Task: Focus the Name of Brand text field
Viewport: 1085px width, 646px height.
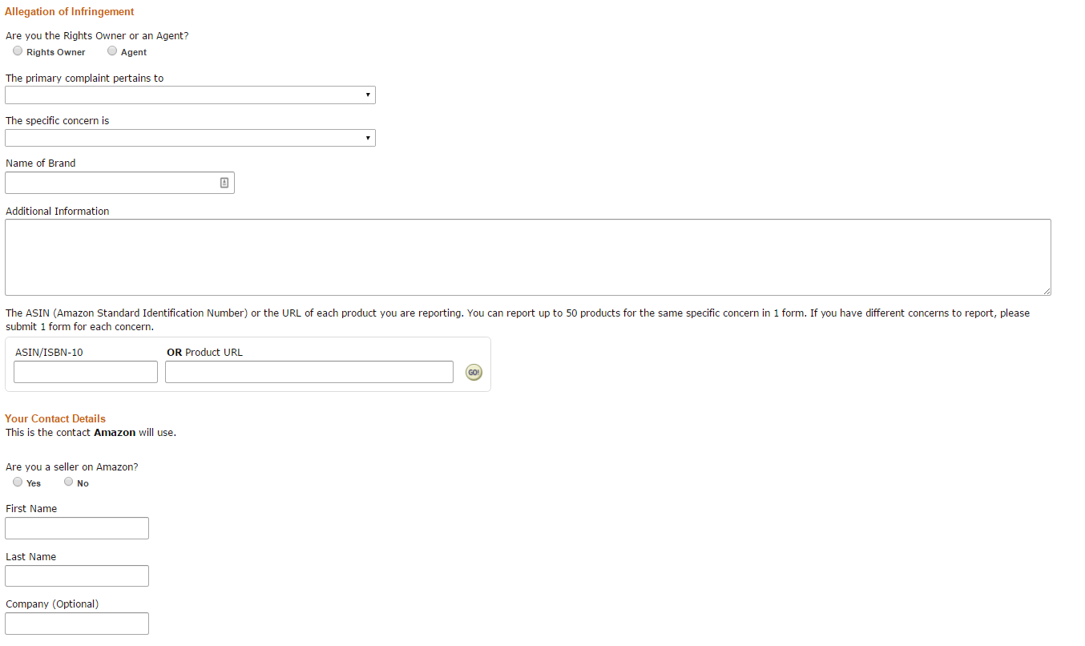Action: click(x=112, y=183)
